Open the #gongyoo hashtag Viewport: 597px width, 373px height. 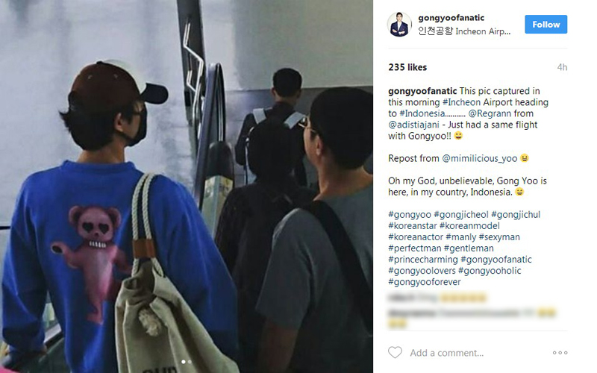point(410,215)
